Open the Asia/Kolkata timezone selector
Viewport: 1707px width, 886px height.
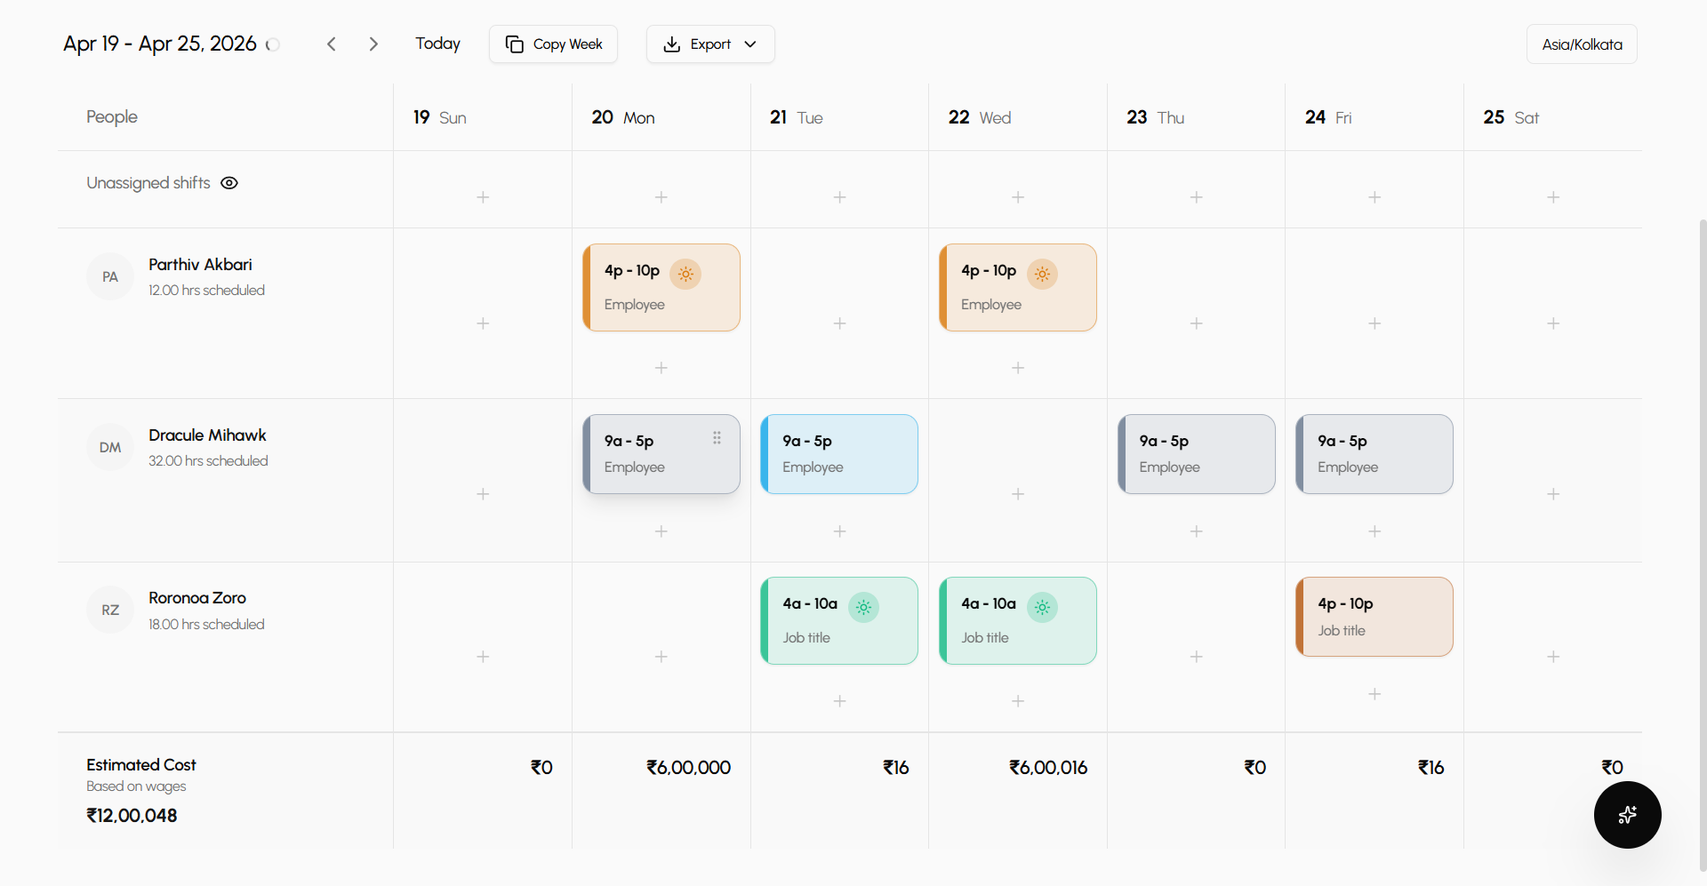pyautogui.click(x=1582, y=44)
